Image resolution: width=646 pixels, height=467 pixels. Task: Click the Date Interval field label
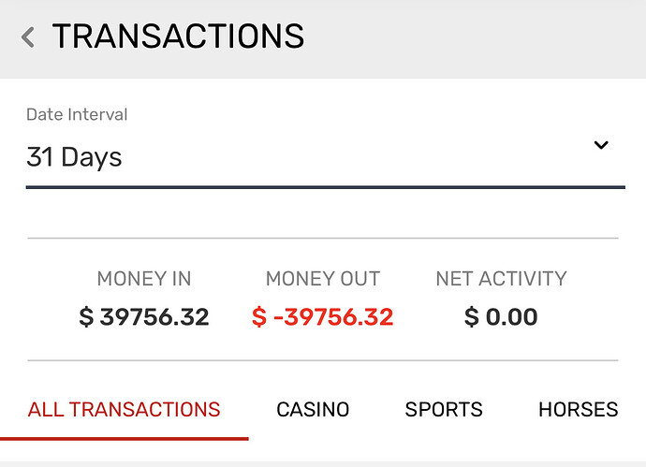tap(77, 114)
